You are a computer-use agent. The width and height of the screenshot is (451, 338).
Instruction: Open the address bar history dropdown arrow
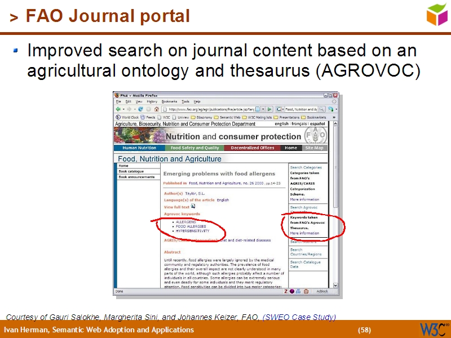(x=263, y=109)
